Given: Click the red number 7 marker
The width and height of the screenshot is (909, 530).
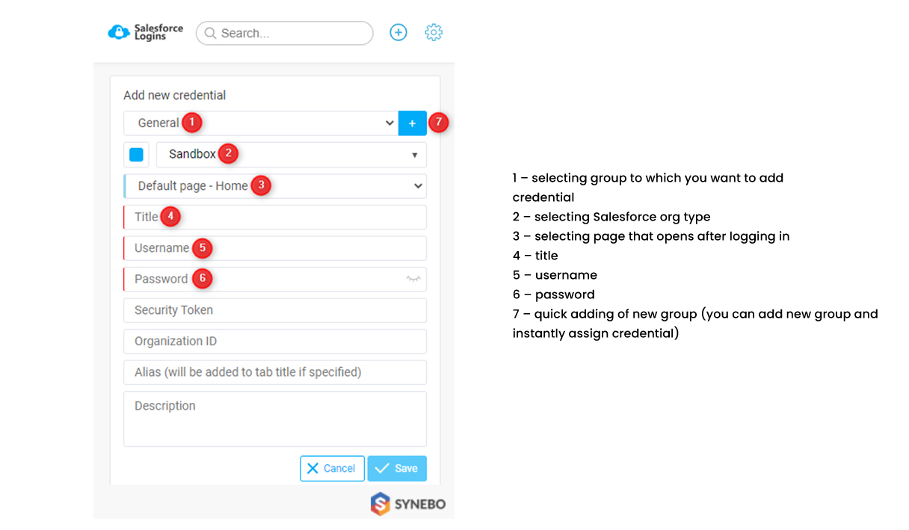Looking at the screenshot, I should pos(439,123).
